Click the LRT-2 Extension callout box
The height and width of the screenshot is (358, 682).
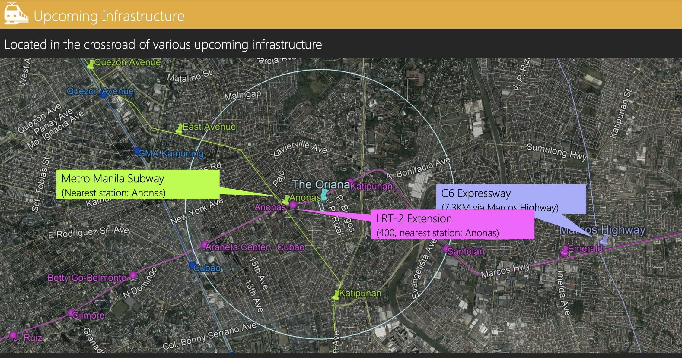(x=452, y=225)
